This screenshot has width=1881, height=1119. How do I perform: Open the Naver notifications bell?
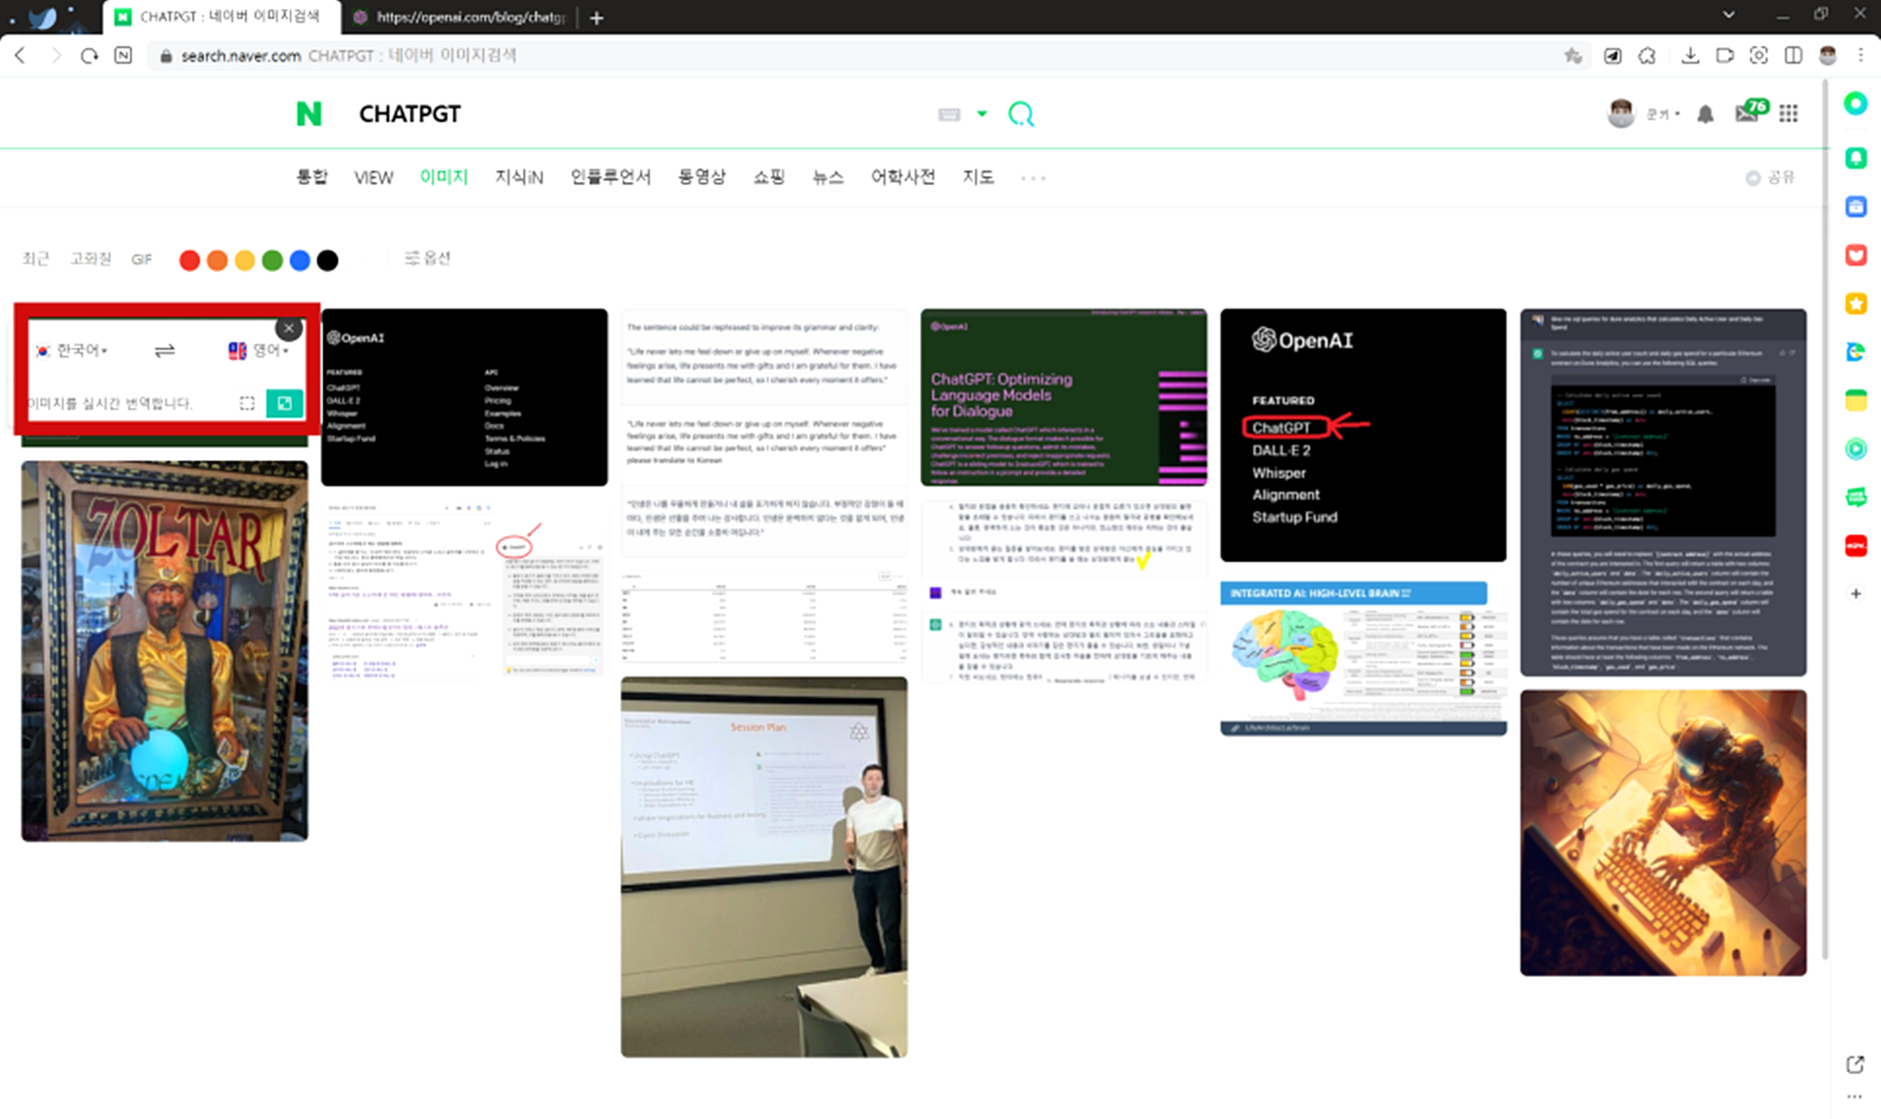coord(1705,115)
